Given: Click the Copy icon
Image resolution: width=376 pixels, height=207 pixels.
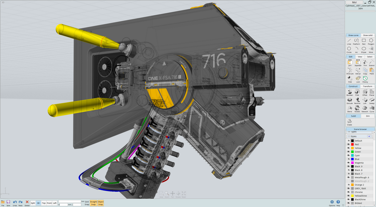Looking at the screenshot, I should click(365, 71).
